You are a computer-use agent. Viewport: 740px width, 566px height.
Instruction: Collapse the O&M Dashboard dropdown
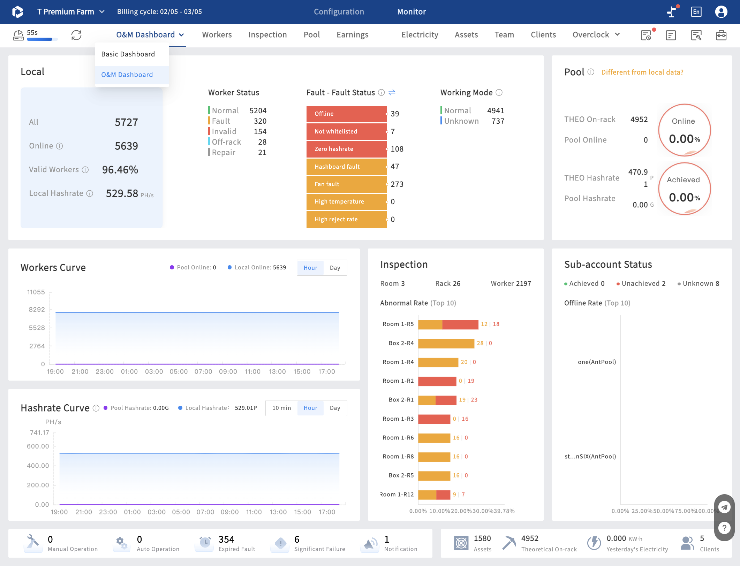click(x=150, y=35)
